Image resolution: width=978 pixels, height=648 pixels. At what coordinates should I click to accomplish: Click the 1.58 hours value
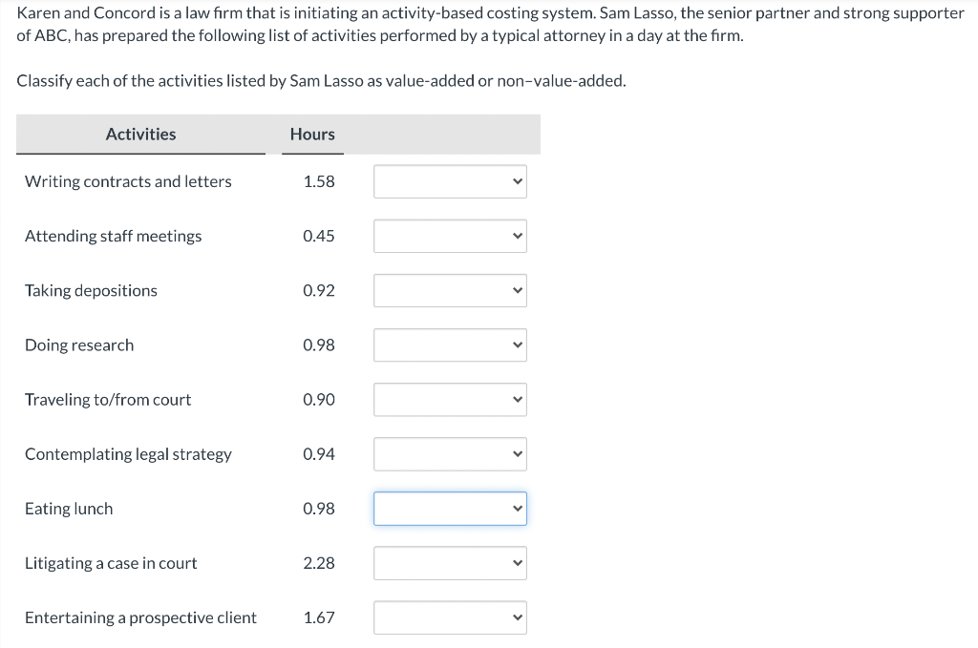click(319, 181)
